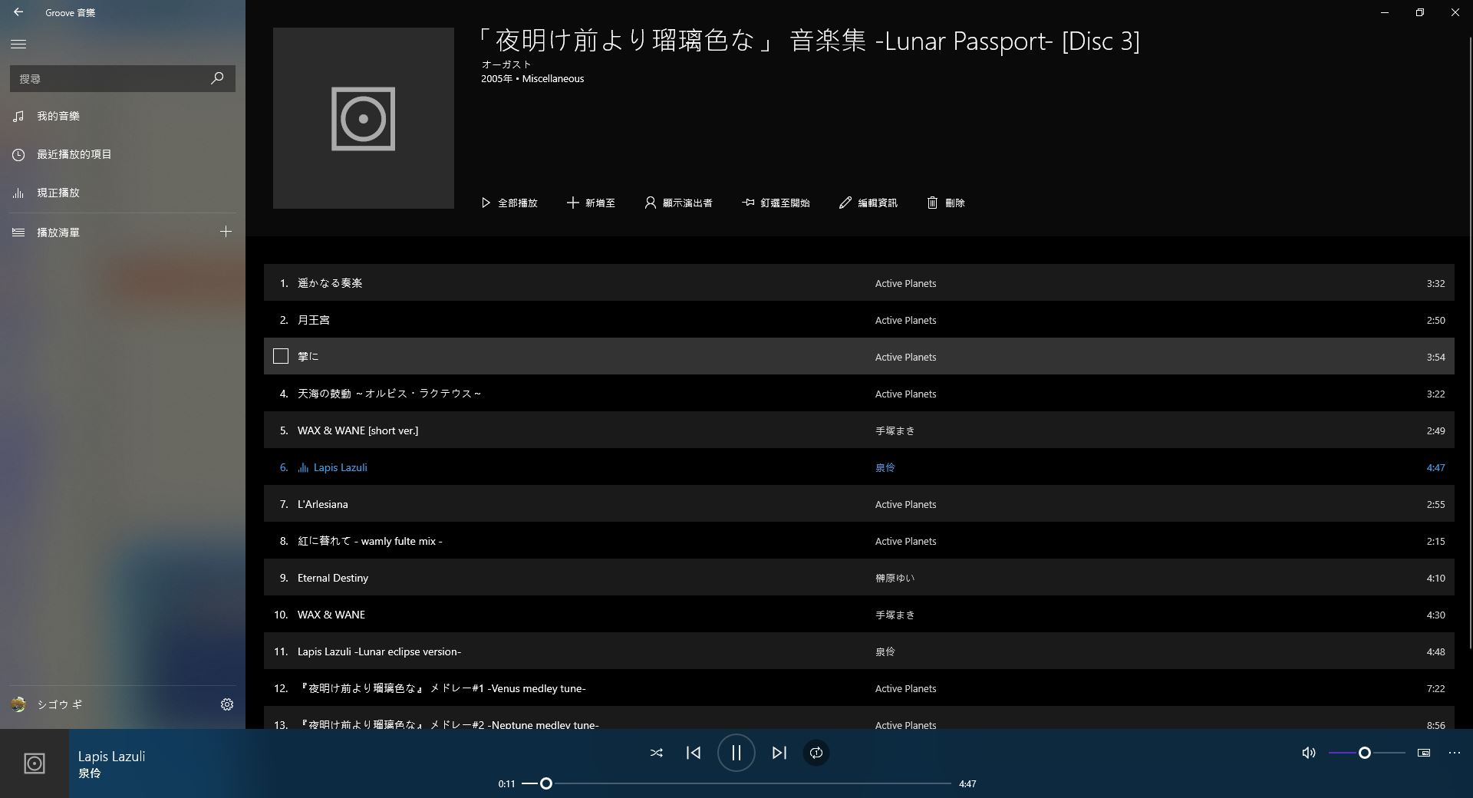Click the 2005年 • Miscellaneous album info
Viewport: 1473px width, 798px height.
click(532, 78)
